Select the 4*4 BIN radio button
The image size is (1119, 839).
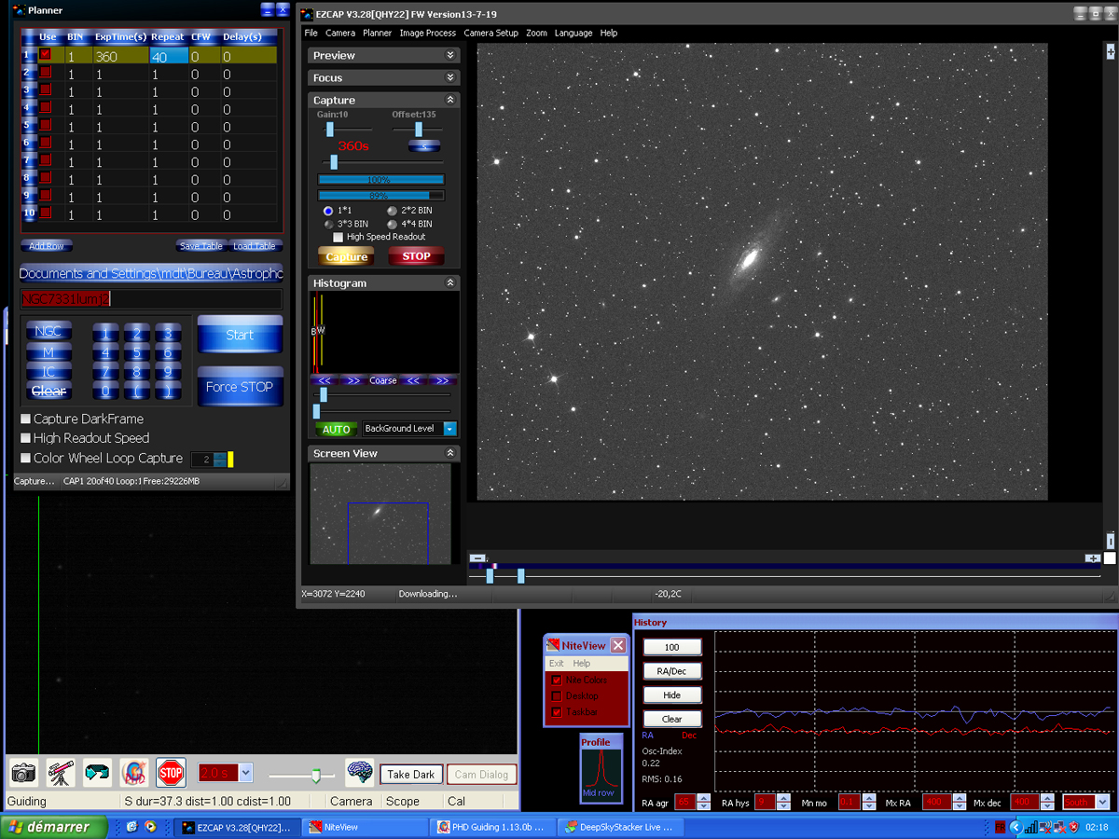tap(392, 224)
